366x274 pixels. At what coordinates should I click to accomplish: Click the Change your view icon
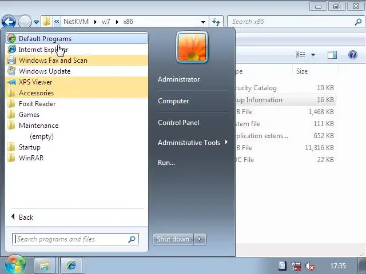point(301,55)
